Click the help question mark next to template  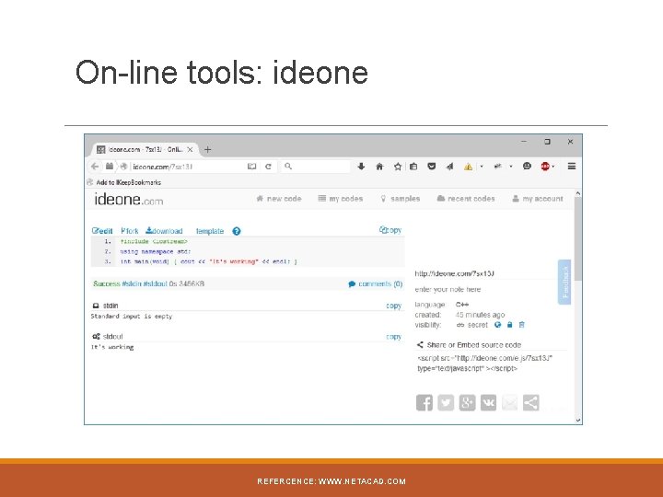pyautogui.click(x=237, y=231)
